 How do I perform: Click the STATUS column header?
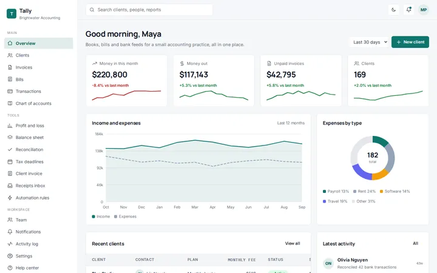(x=276, y=260)
